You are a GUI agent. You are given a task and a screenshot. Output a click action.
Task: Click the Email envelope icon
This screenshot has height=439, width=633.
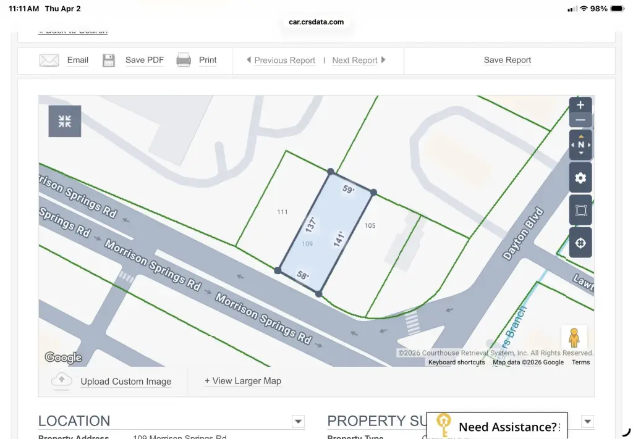click(x=49, y=60)
